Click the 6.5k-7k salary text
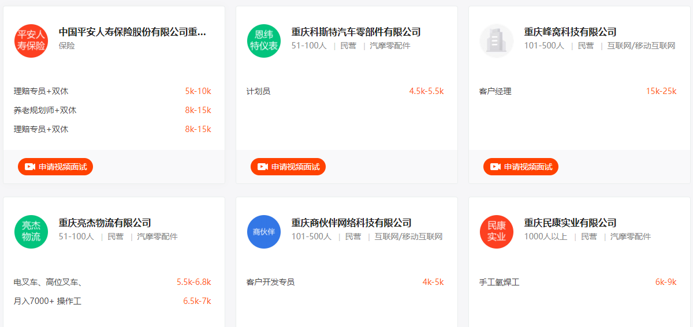The height and width of the screenshot is (327, 693). pyautogui.click(x=197, y=301)
